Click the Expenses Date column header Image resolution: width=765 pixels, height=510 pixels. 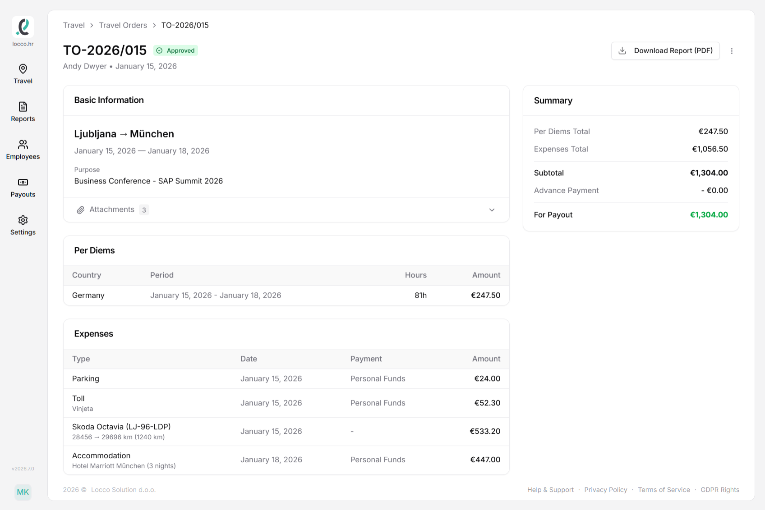pos(249,359)
